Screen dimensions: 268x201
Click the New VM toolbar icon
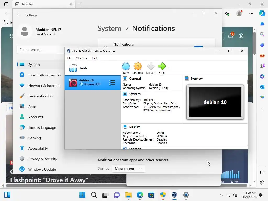pyautogui.click(x=126, y=68)
